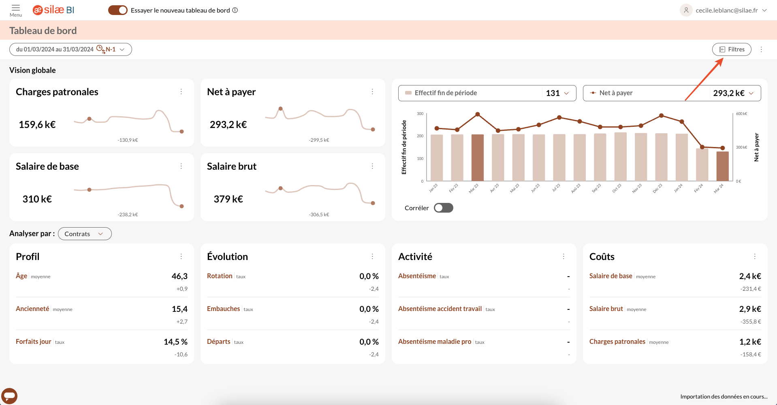Open the Ancienneté indicator link
The image size is (777, 405).
[32, 309]
